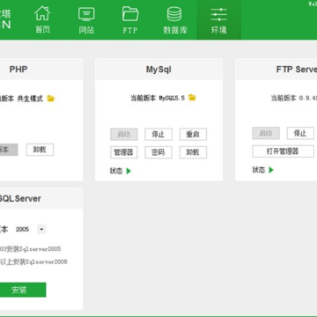Click the monitor icon above 网站

click(x=86, y=14)
